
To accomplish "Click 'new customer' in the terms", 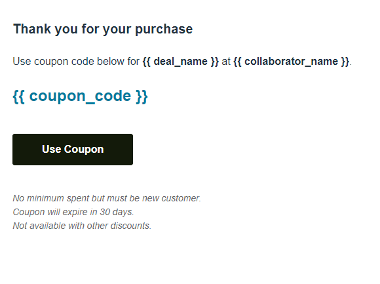I will coord(172,198).
